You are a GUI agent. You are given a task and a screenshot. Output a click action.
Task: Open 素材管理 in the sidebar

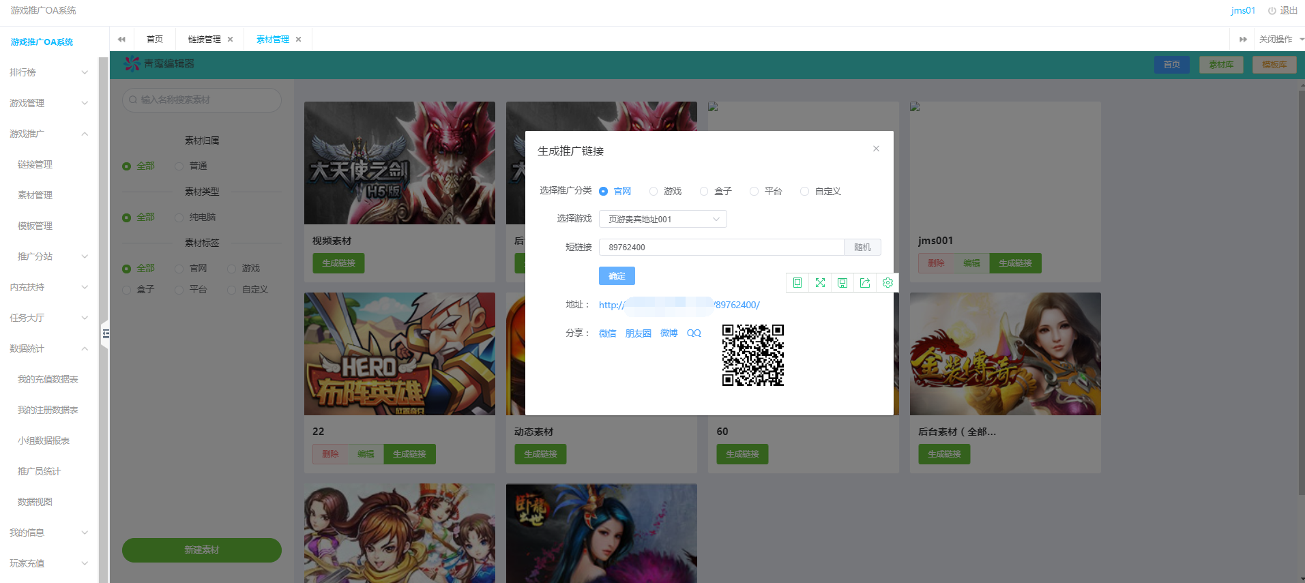click(x=35, y=195)
